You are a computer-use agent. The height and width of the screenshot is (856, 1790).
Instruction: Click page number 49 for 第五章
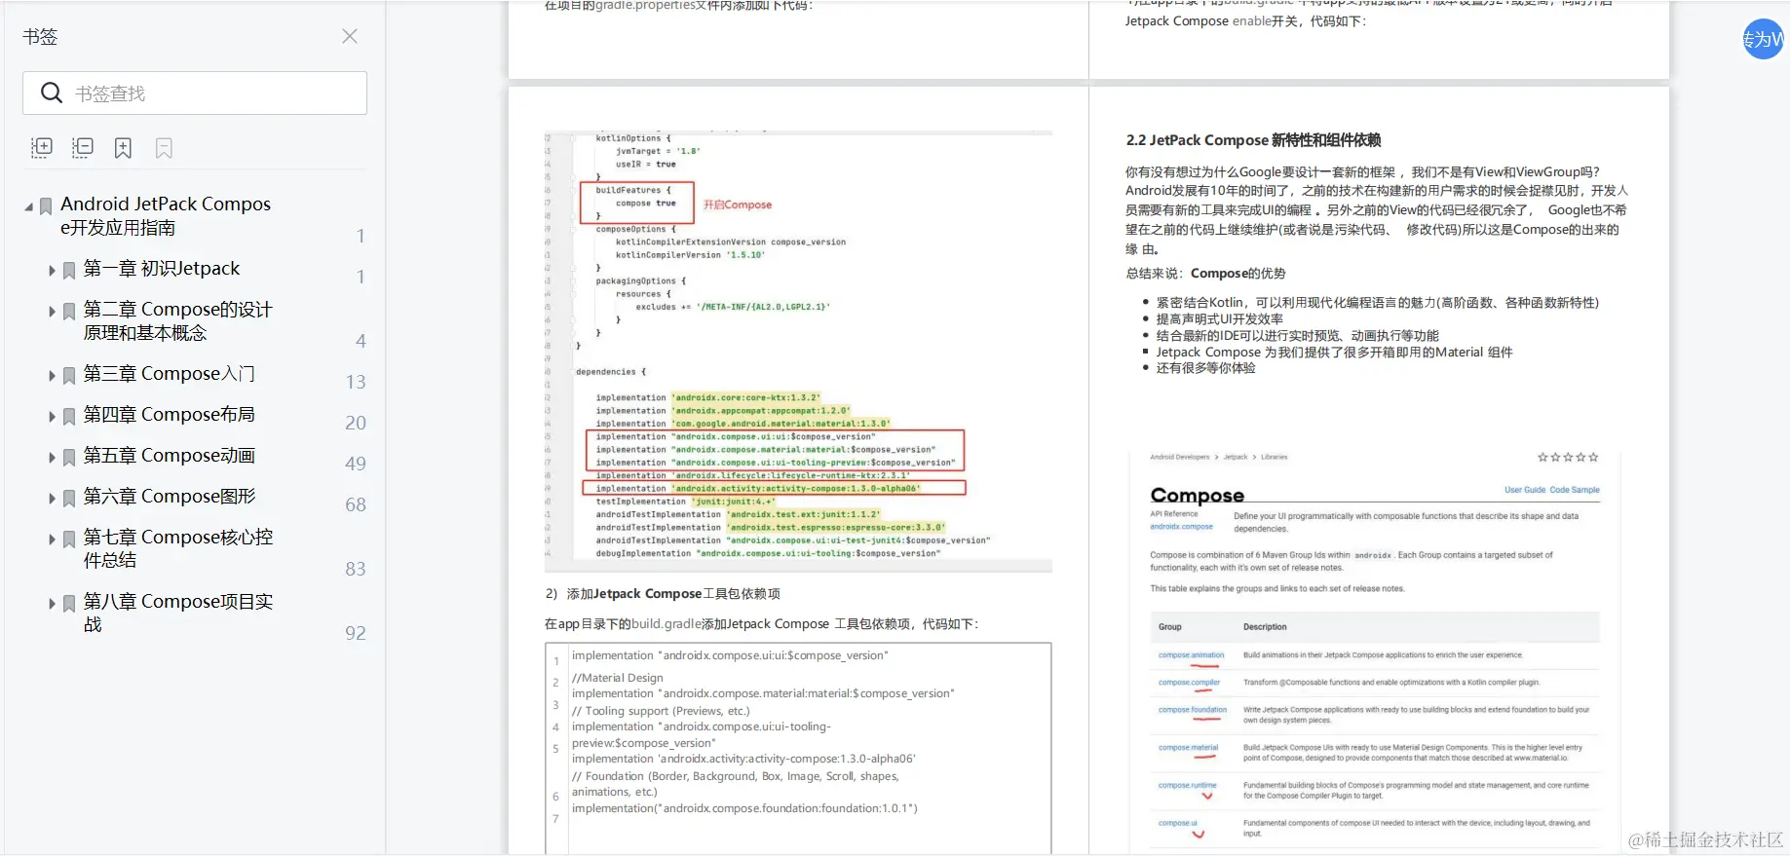click(356, 464)
